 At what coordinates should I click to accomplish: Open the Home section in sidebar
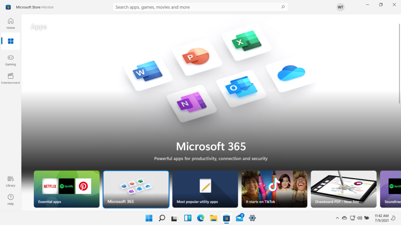coord(10,23)
